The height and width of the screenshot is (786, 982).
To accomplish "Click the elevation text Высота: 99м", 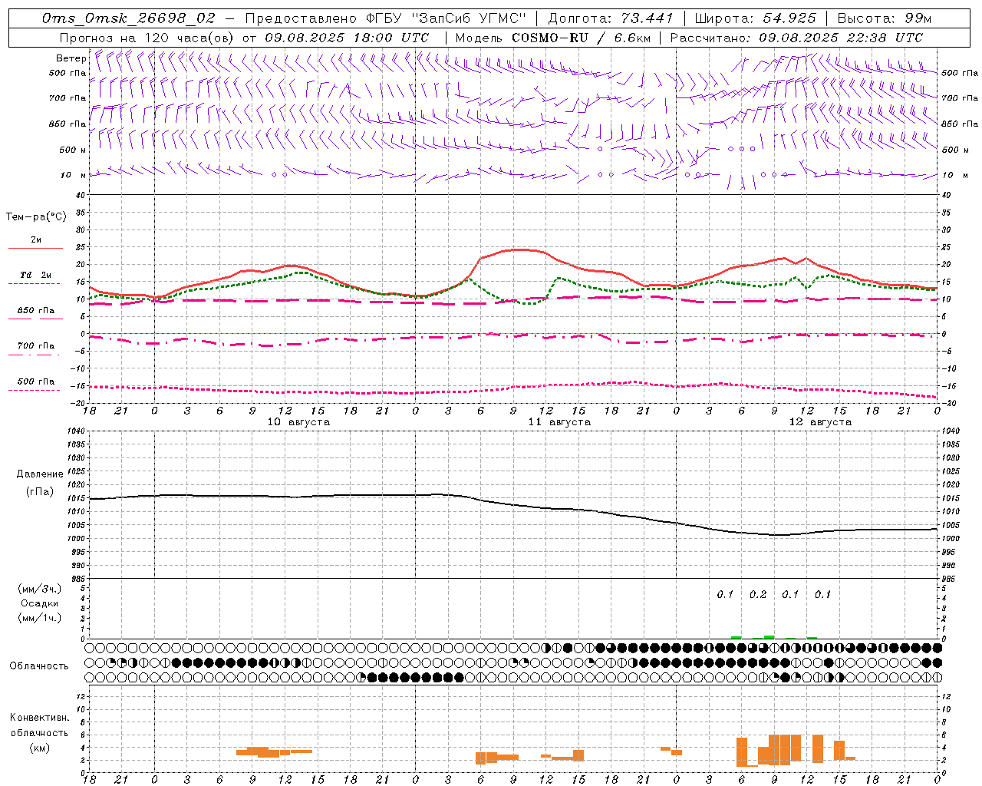I will 885,18.
